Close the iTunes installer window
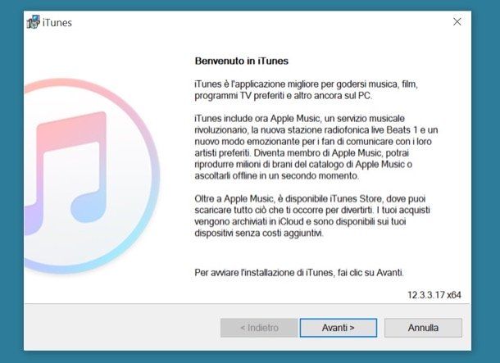 coord(457,21)
